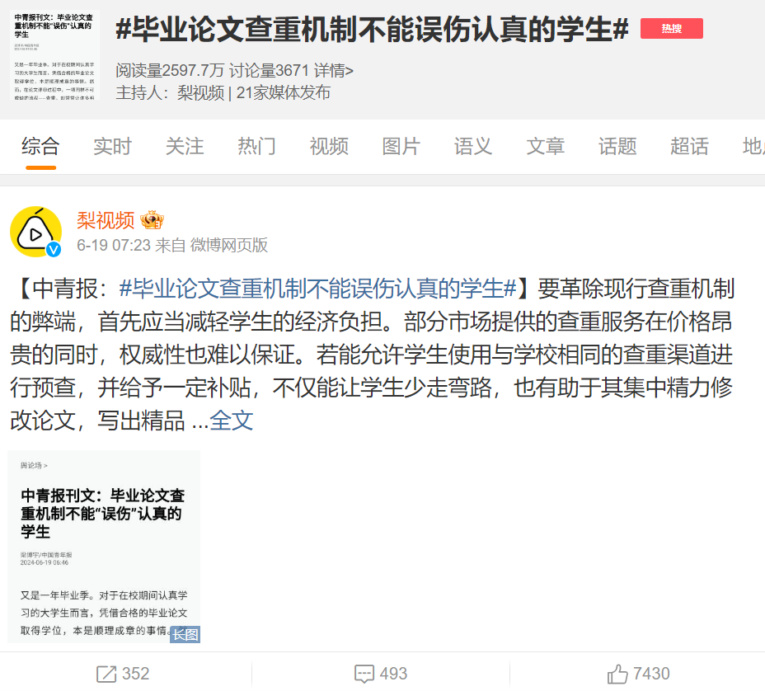Click the red 热搜 badge
The height and width of the screenshot is (691, 765).
[671, 28]
